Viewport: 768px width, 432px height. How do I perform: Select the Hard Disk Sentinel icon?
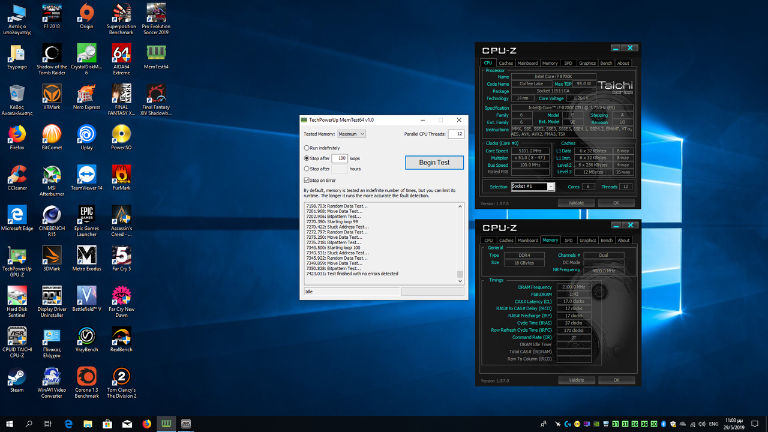point(17,302)
